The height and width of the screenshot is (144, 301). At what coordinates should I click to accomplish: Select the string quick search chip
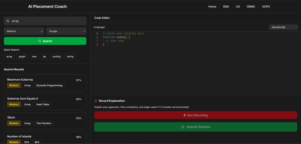pyautogui.click(x=70, y=56)
